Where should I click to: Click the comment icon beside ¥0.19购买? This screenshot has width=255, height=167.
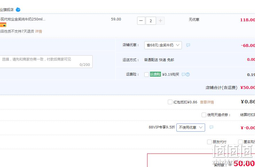click(x=184, y=75)
